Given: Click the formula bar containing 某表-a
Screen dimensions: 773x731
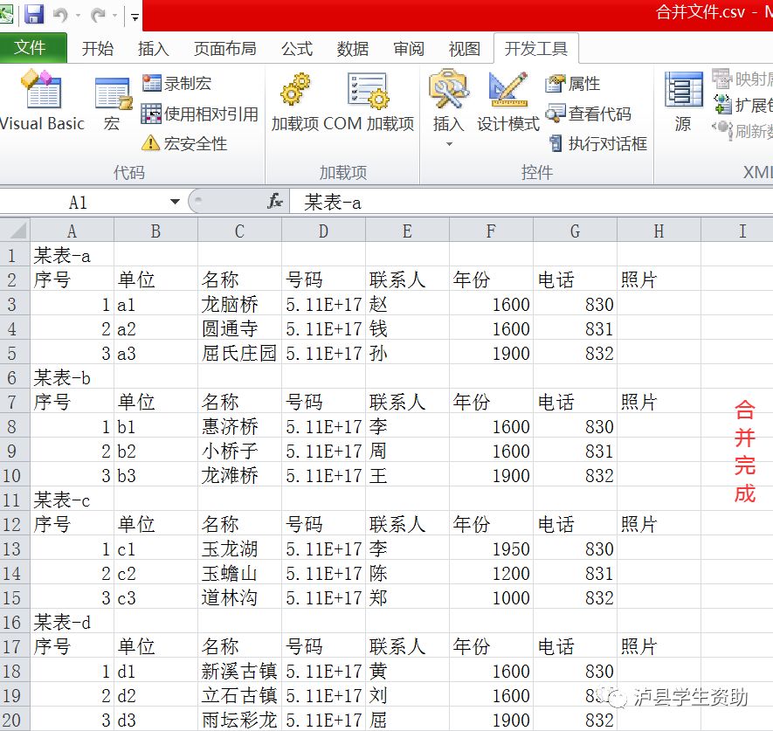Looking at the screenshot, I should click(531, 202).
